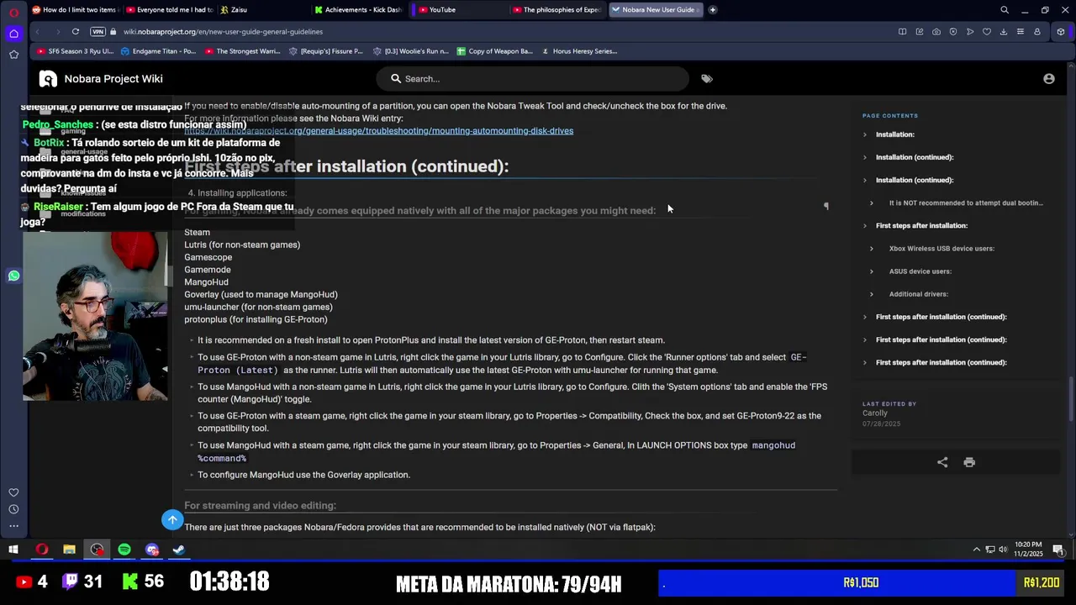The image size is (1076, 605).
Task: Click 'First steps after installation (continued):' heading
Action: [x=346, y=166]
